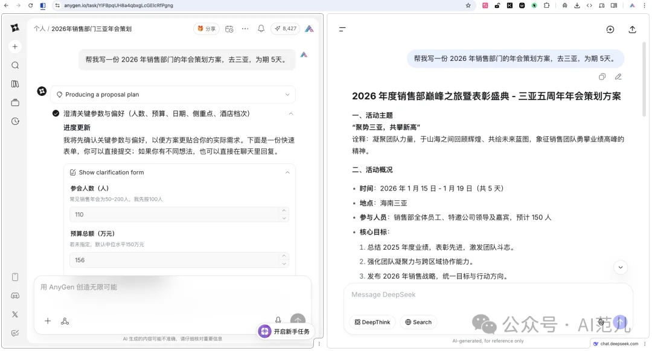Collapse the 'Show clarification form' panel
The width and height of the screenshot is (652, 351).
(288, 172)
